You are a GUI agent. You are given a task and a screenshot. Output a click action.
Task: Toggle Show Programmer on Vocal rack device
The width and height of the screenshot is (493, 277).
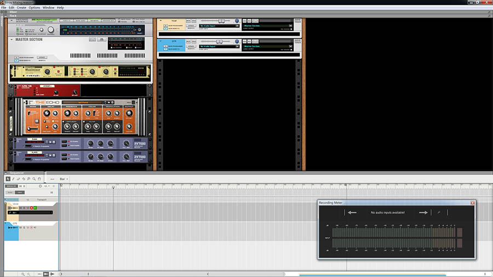point(165,26)
